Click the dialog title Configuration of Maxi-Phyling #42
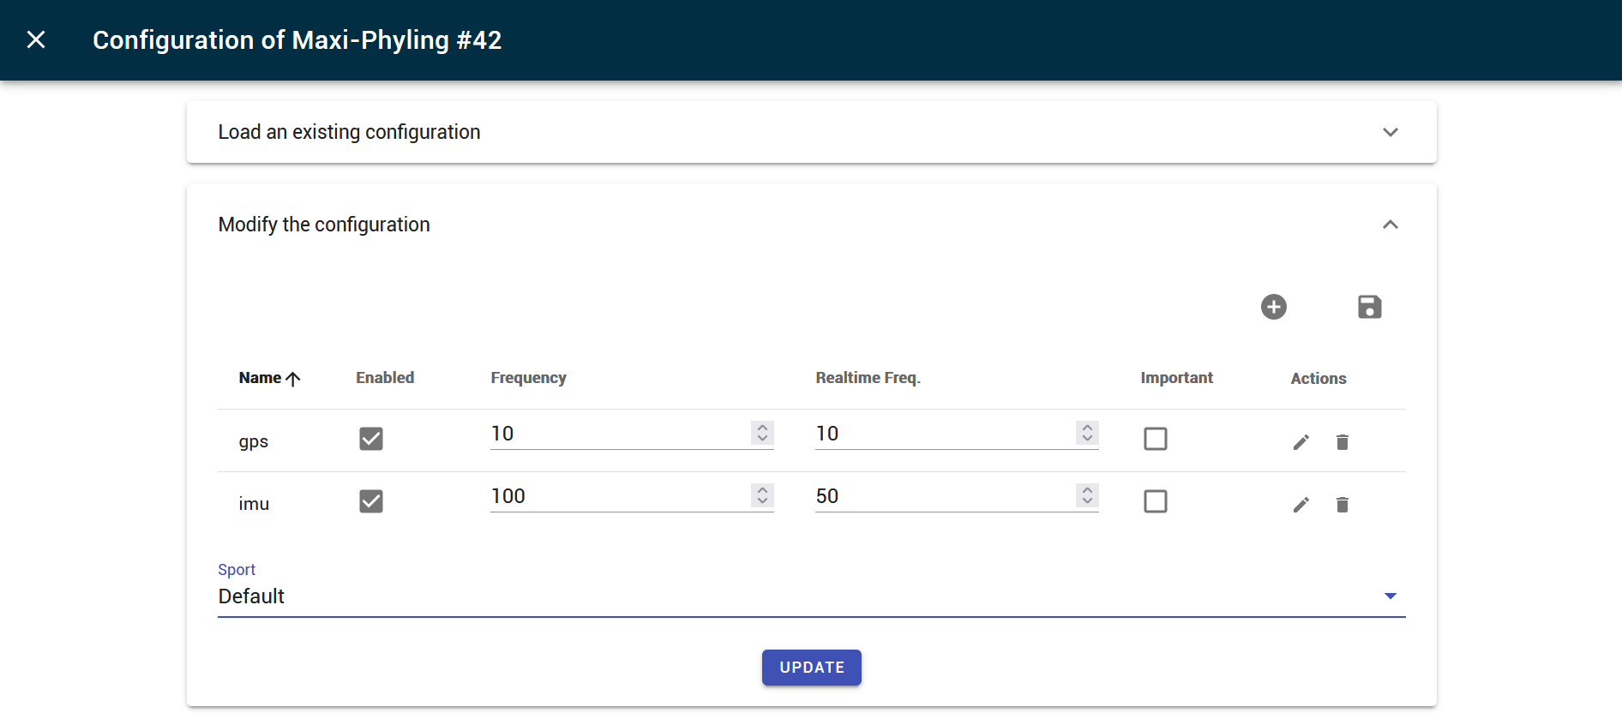 (x=297, y=40)
